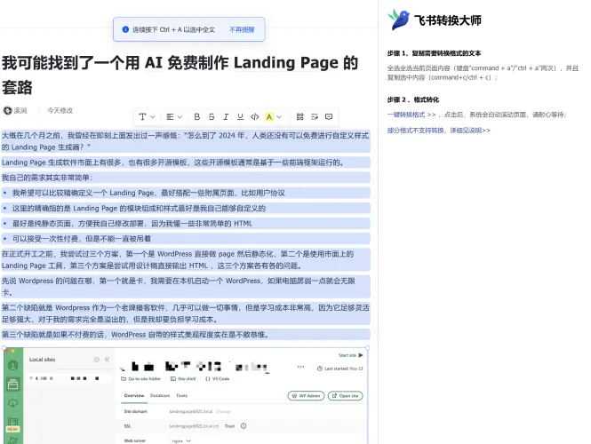
Task: Click the bullet item 可以接受一次性付费
Action: pos(186,238)
